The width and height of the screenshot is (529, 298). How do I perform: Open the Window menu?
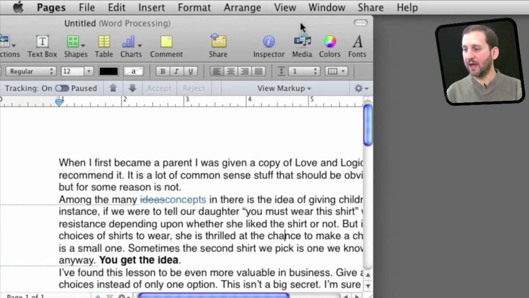coord(326,7)
